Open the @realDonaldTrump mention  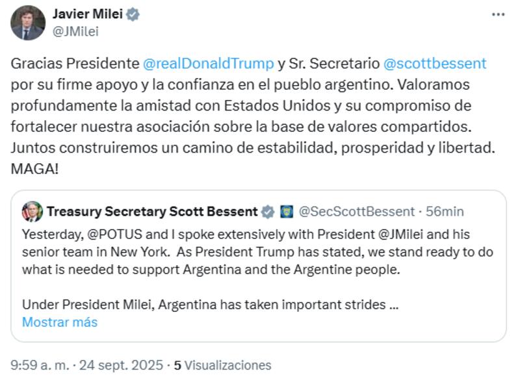208,64
